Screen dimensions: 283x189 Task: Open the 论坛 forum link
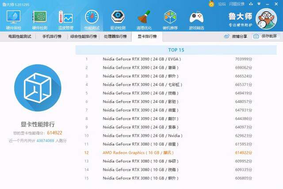click(222, 4)
